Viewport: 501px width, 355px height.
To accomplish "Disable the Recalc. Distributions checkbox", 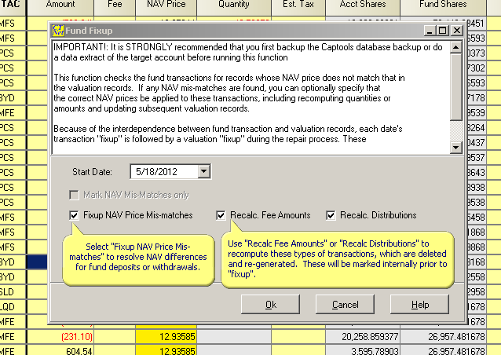I will pyautogui.click(x=331, y=215).
